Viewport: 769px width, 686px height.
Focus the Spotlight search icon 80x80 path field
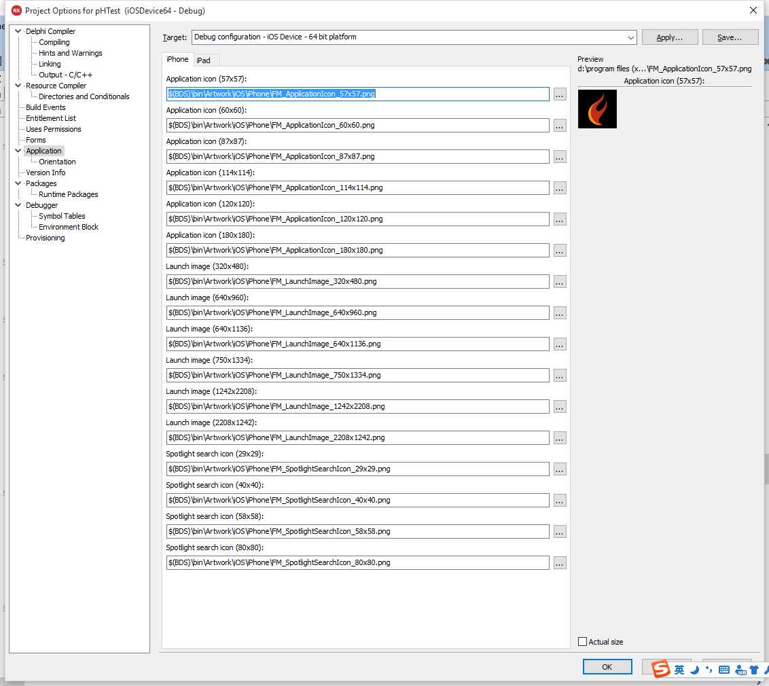[x=357, y=563]
